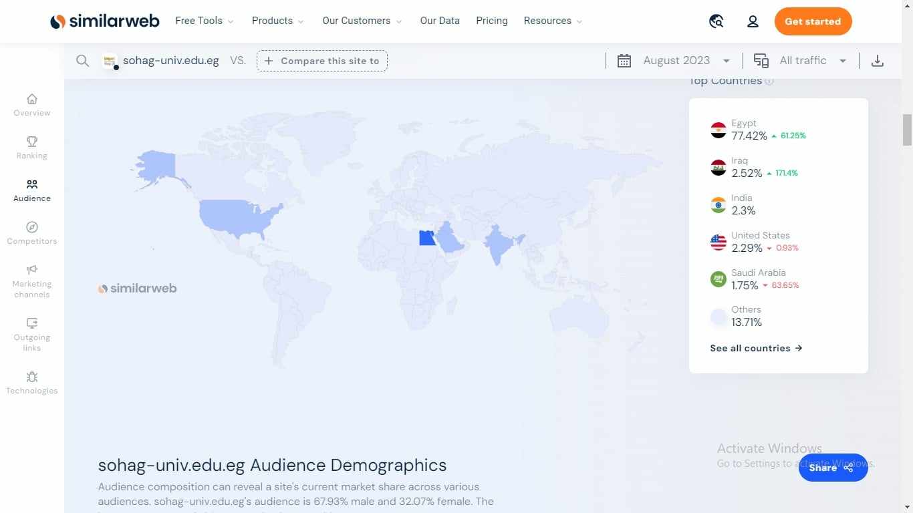The image size is (913, 513).
Task: Select Marketing channels in sidebar
Action: [x=32, y=281]
